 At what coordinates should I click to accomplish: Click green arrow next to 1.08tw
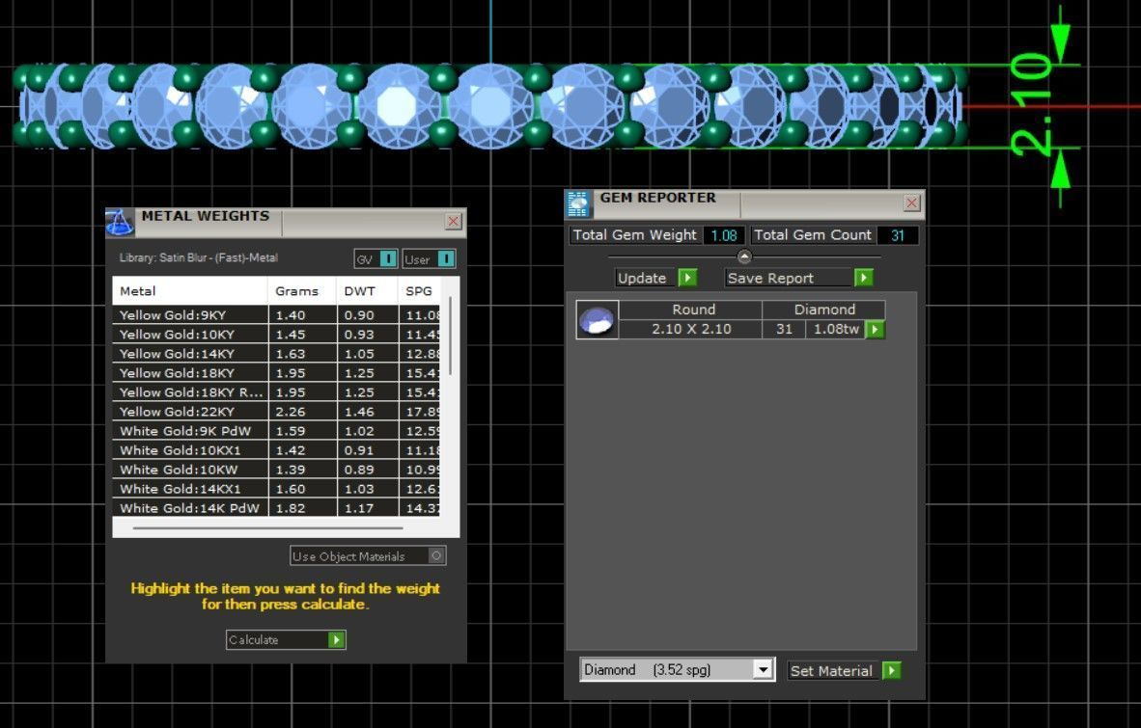tap(875, 329)
